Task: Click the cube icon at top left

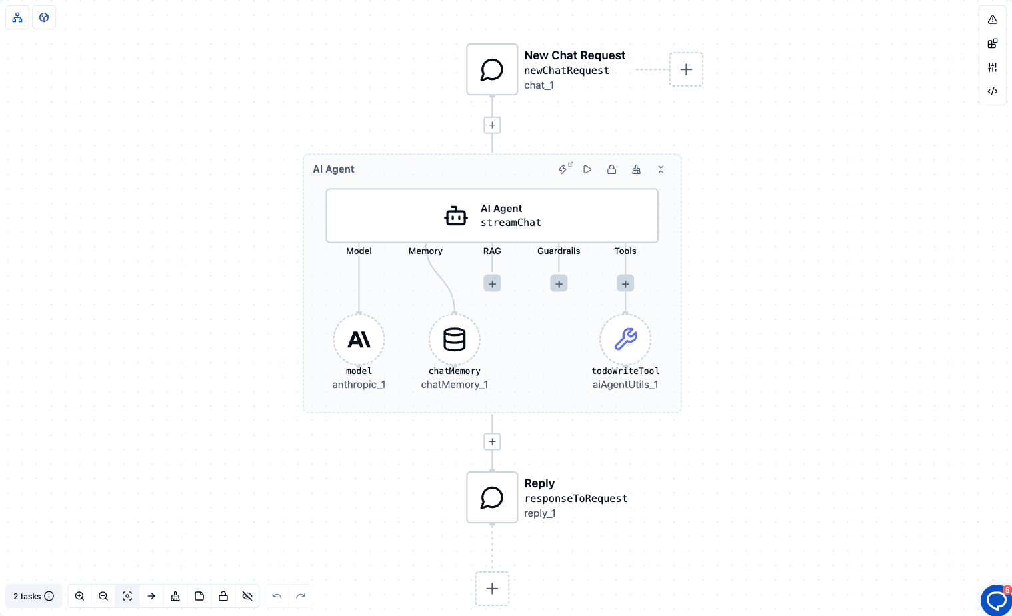Action: tap(44, 17)
